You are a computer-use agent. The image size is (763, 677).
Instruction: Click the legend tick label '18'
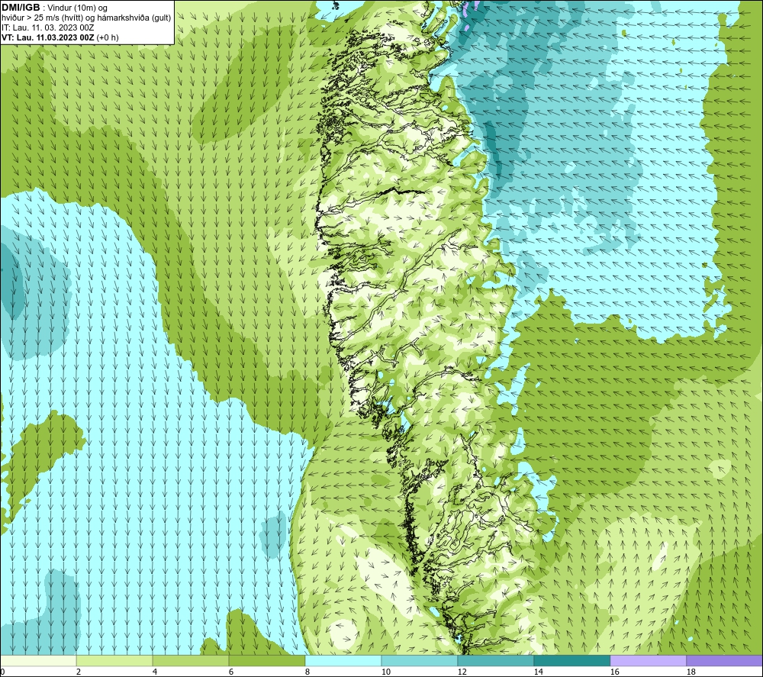[691, 672]
